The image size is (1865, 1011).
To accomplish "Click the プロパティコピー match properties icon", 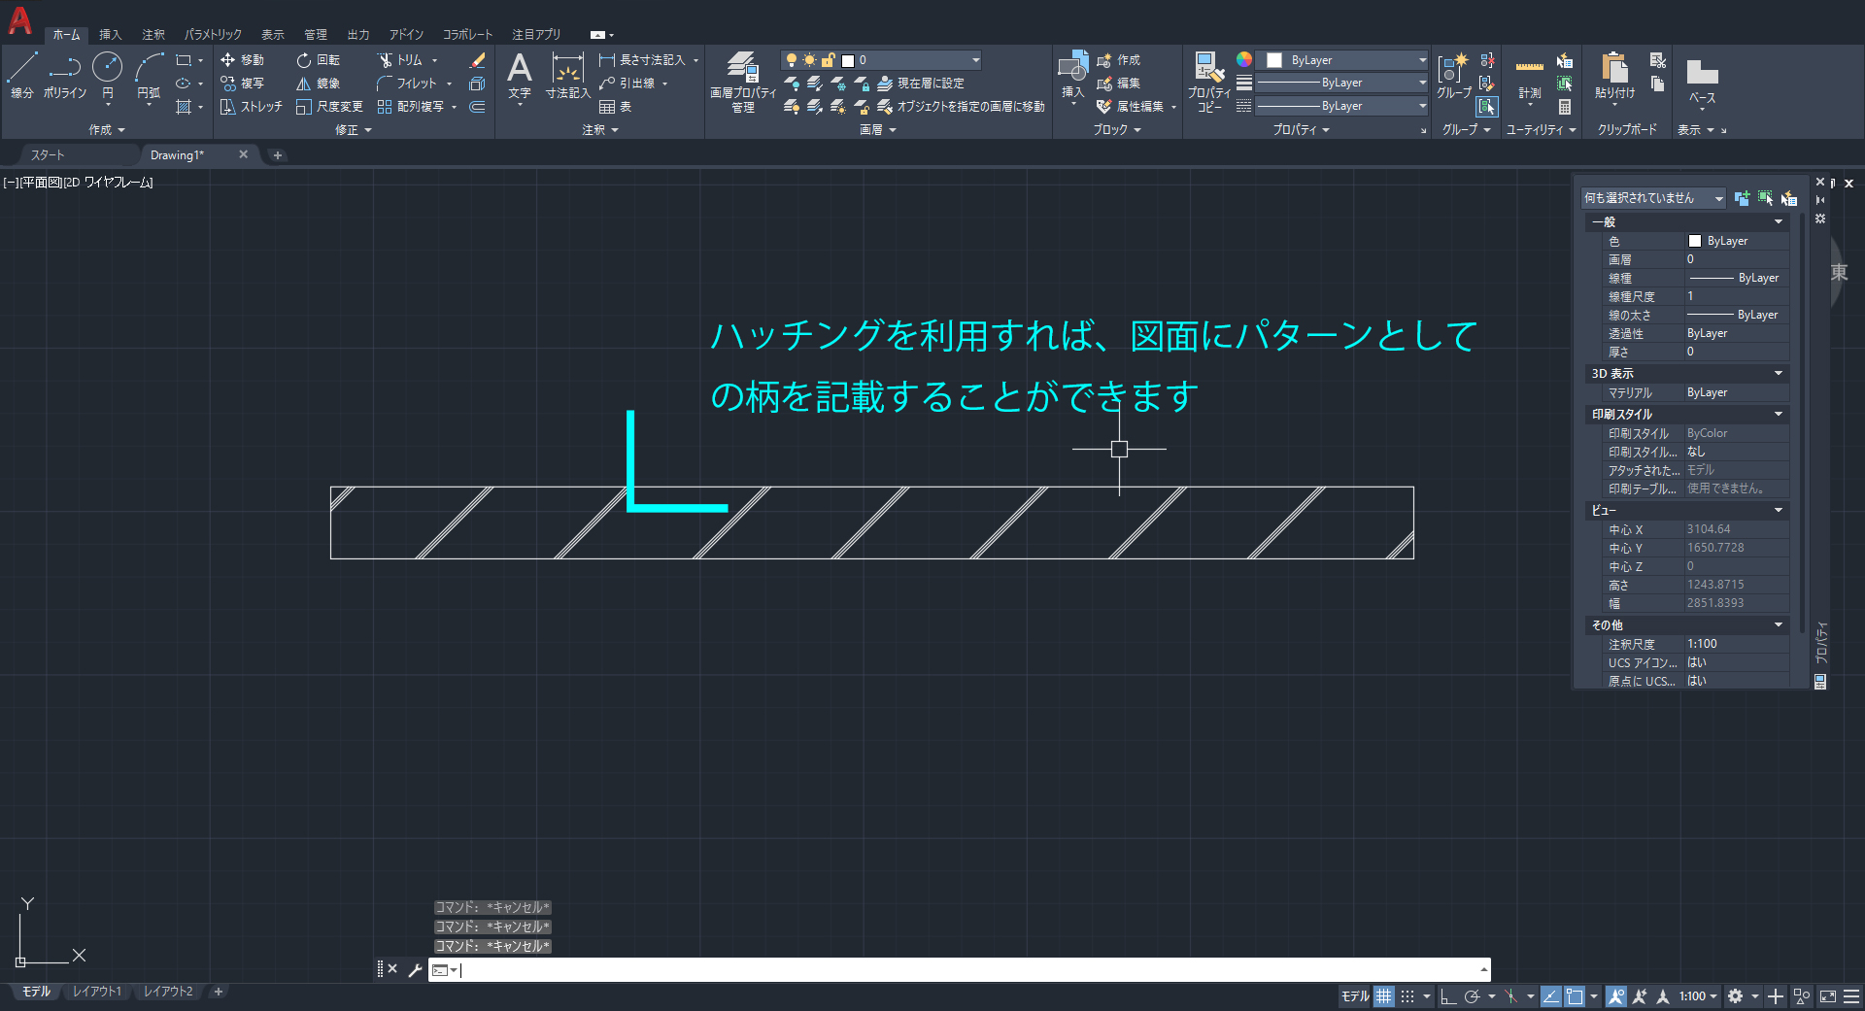I will pos(1209,81).
